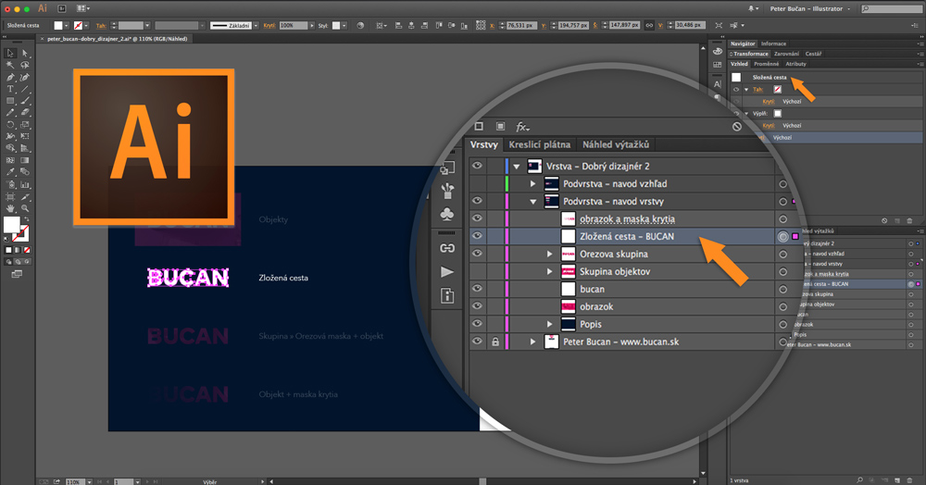Select the Mesh tool

pyautogui.click(x=10, y=160)
